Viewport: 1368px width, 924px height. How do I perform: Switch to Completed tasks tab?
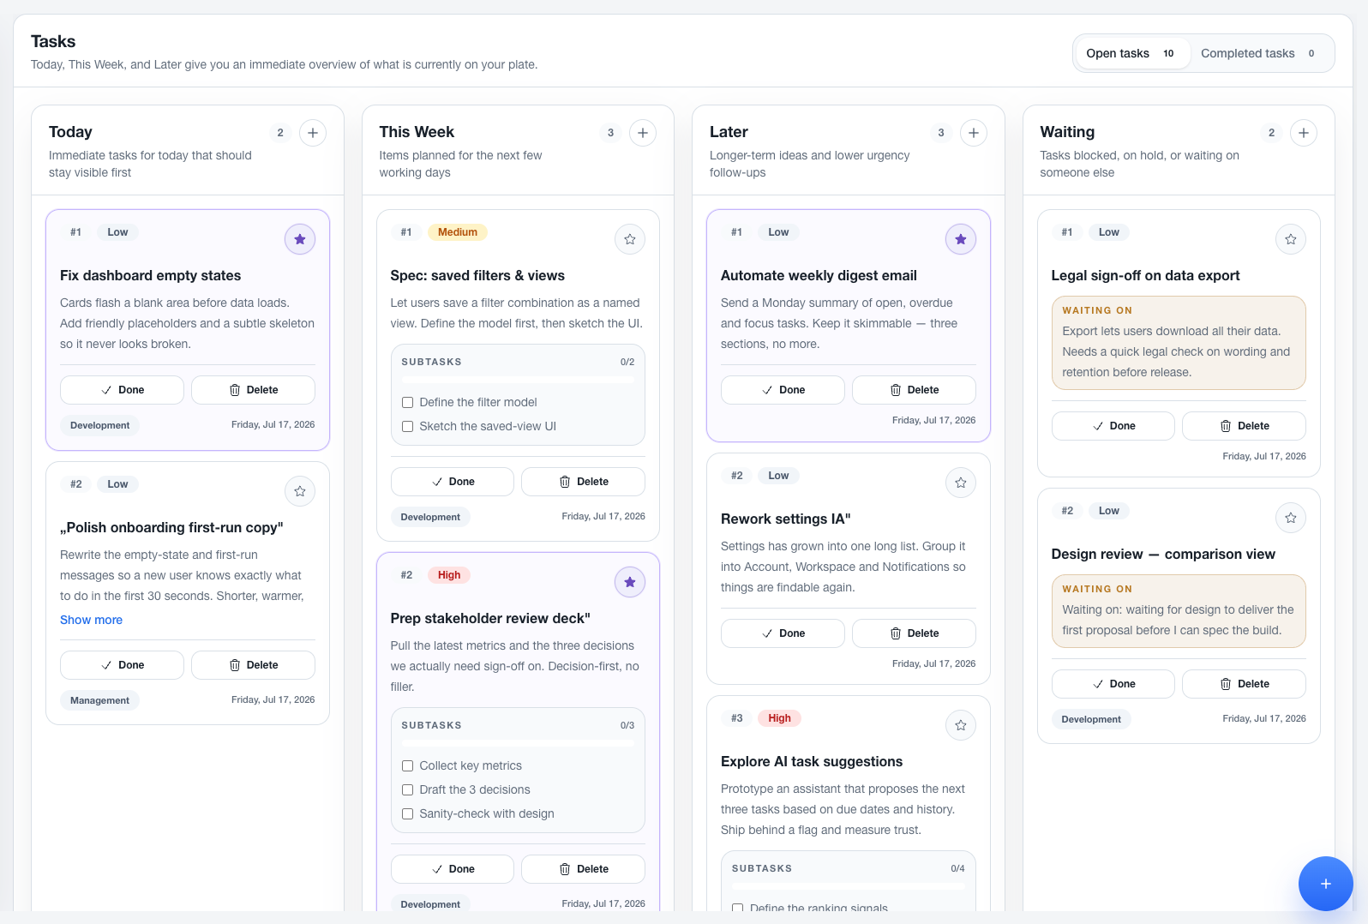1259,53
